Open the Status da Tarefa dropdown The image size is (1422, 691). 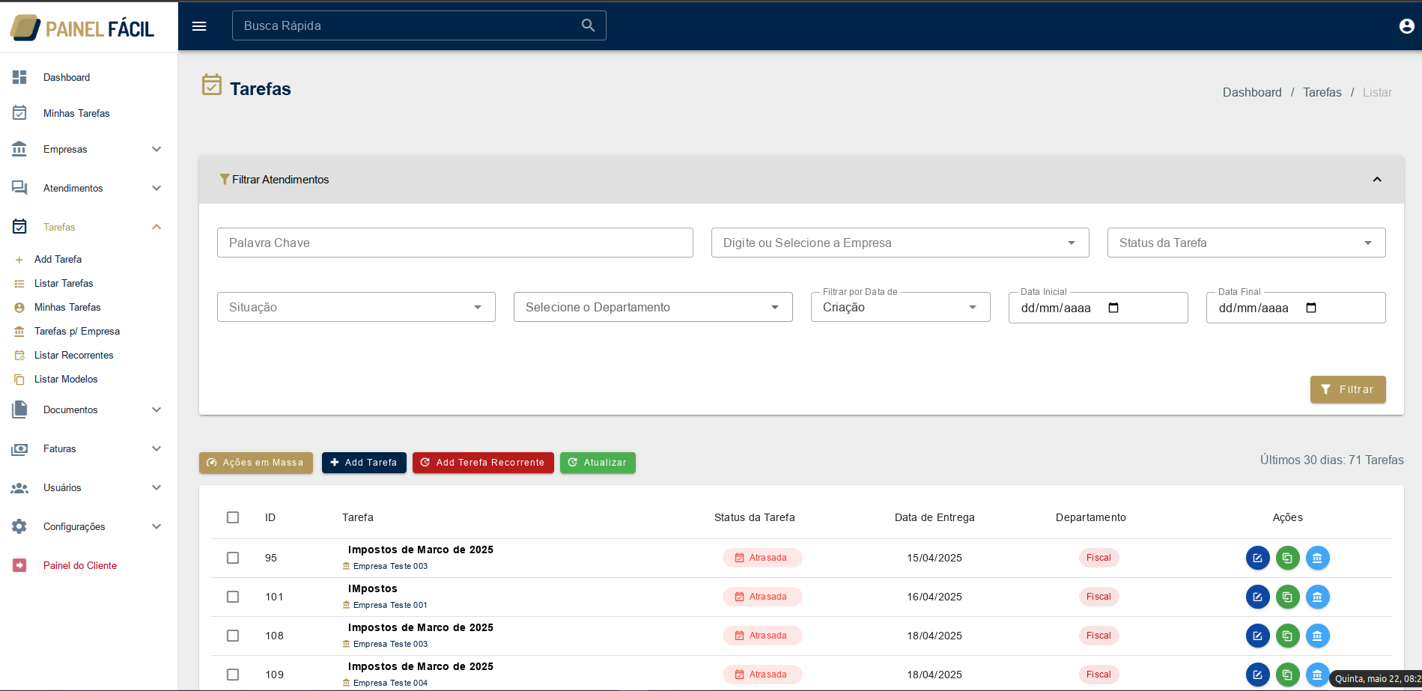(1246, 243)
